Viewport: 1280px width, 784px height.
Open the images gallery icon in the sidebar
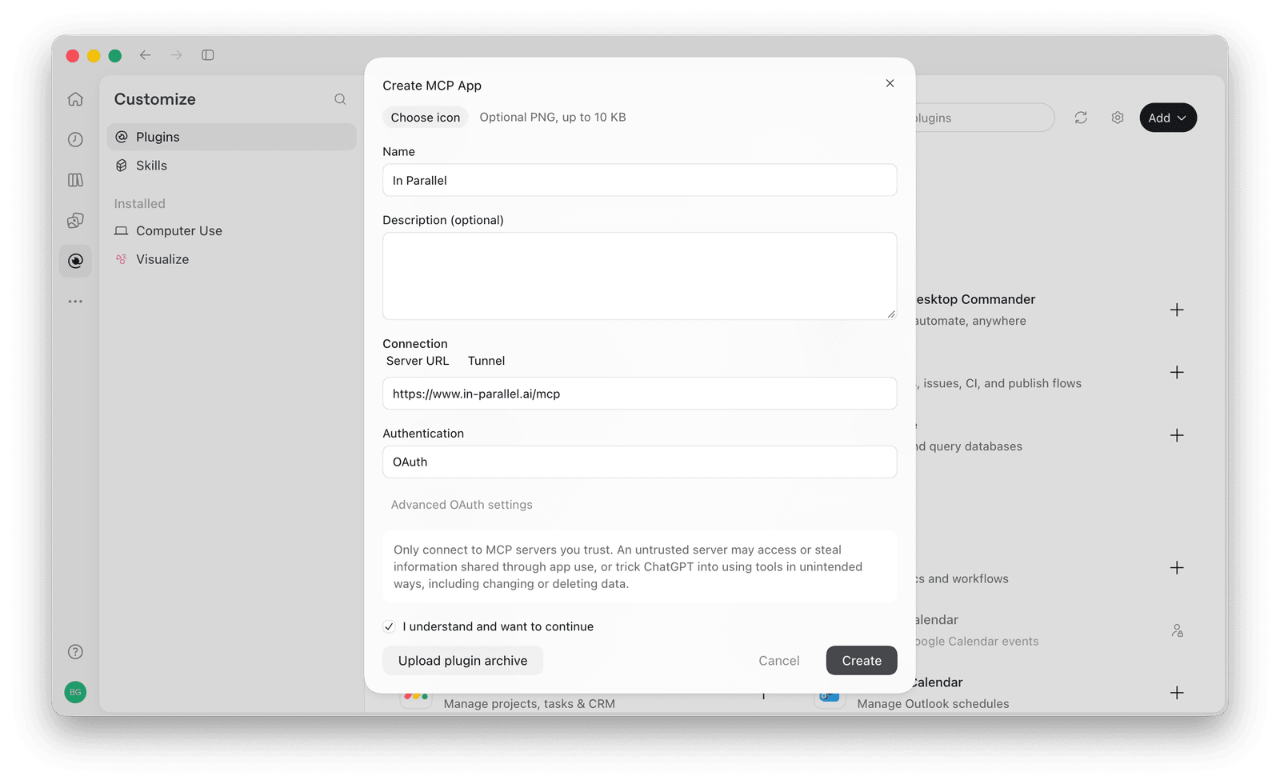coord(75,220)
